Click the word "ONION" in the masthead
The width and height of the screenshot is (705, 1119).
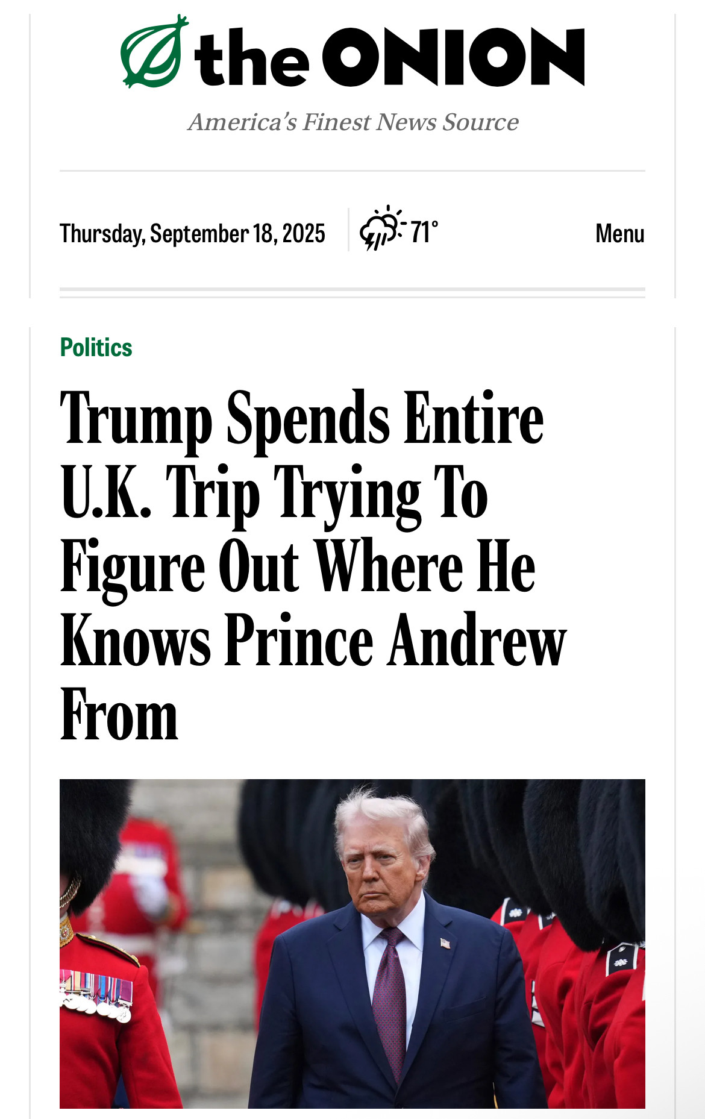tap(454, 57)
